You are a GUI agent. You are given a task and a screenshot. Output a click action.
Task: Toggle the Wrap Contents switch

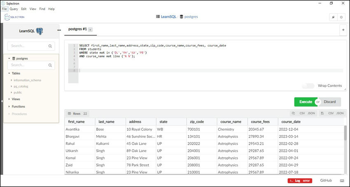tap(308, 86)
